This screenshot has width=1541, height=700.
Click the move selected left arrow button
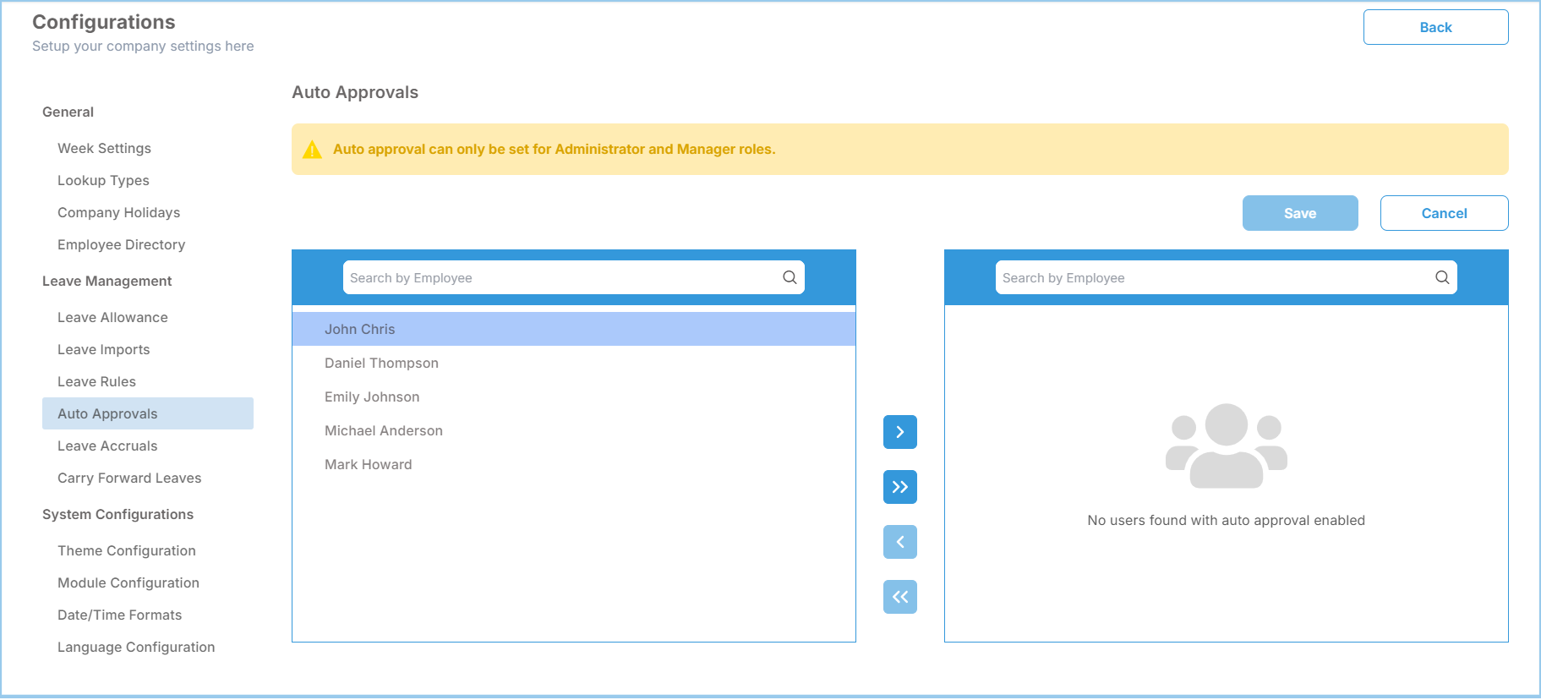[x=899, y=542]
